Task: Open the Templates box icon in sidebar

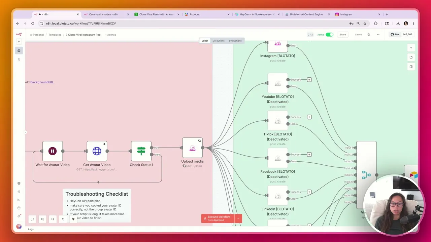Action: click(x=19, y=184)
